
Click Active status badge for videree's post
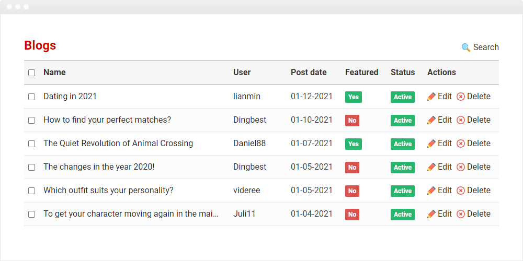coord(403,191)
